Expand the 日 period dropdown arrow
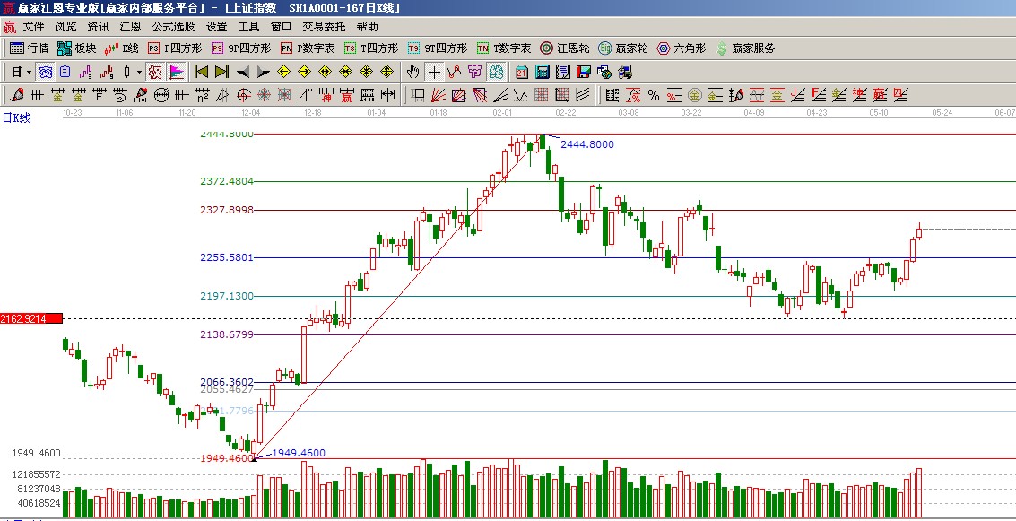This screenshot has width=1016, height=521. (x=29, y=72)
